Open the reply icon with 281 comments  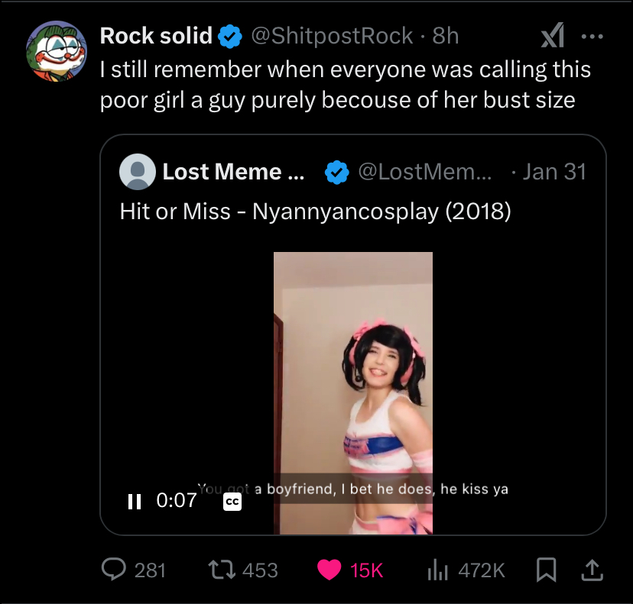pyautogui.click(x=115, y=570)
